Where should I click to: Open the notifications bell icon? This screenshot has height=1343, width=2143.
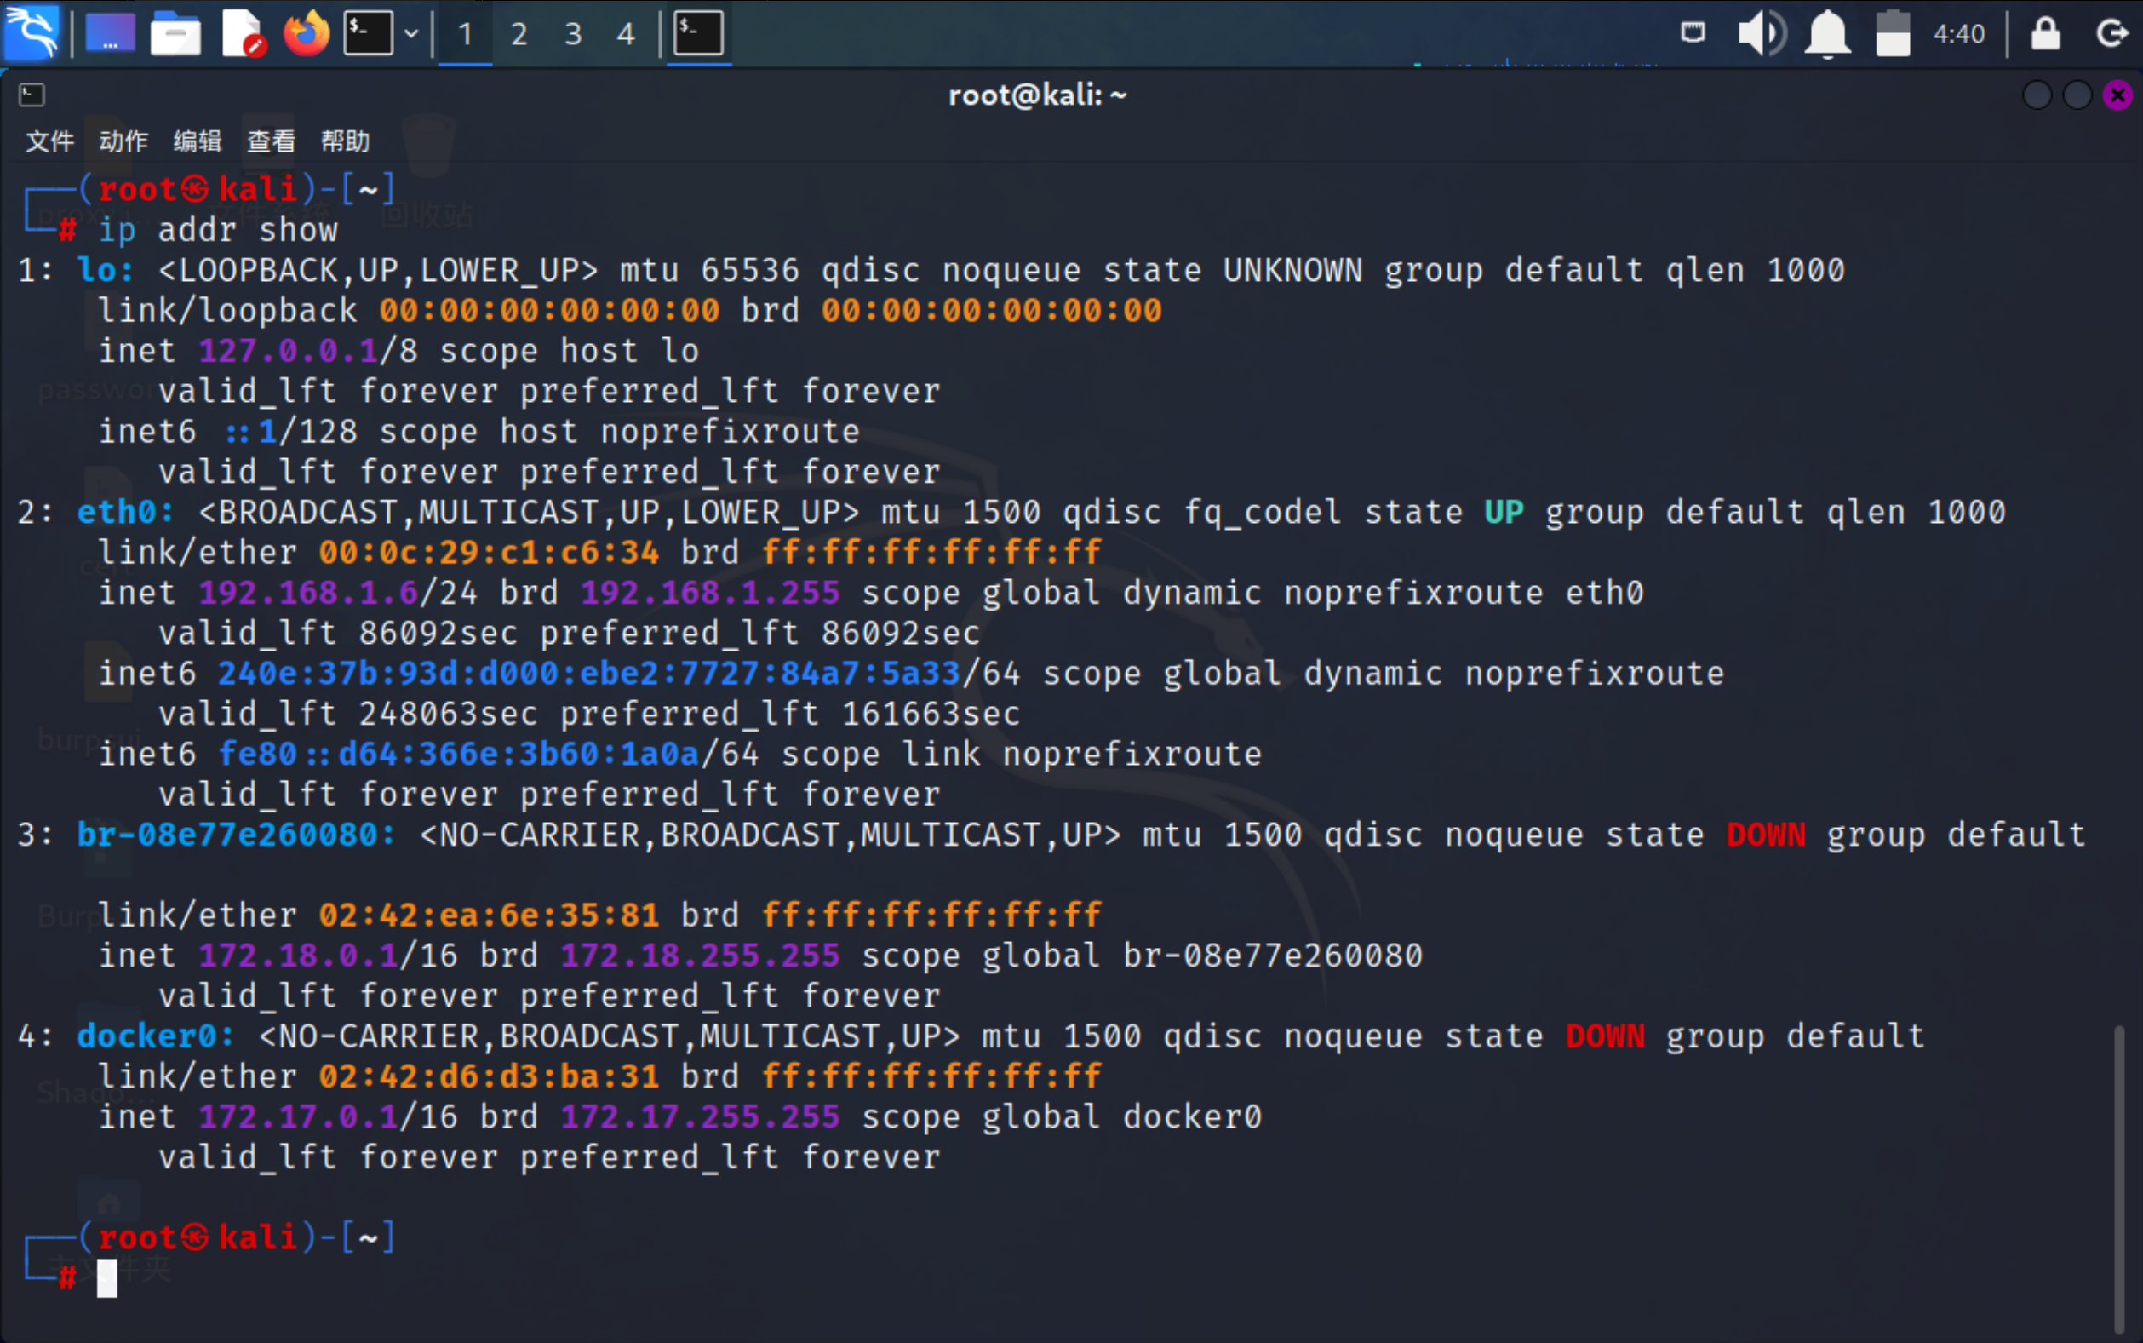pos(1827,34)
